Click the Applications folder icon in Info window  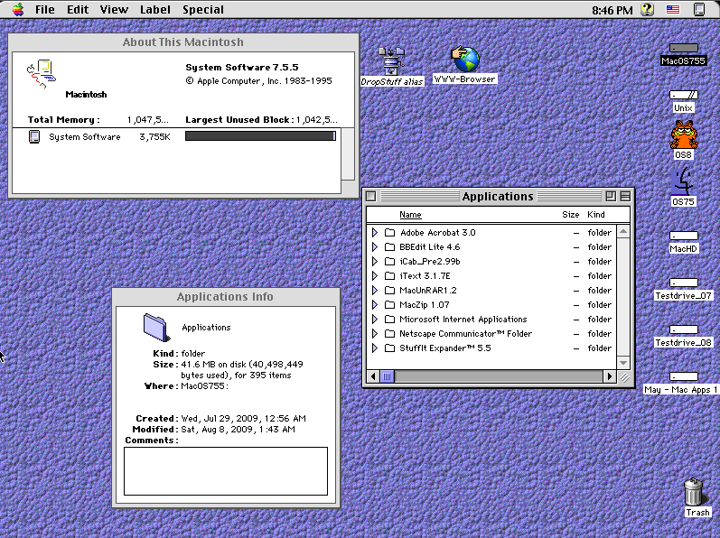coord(156,328)
